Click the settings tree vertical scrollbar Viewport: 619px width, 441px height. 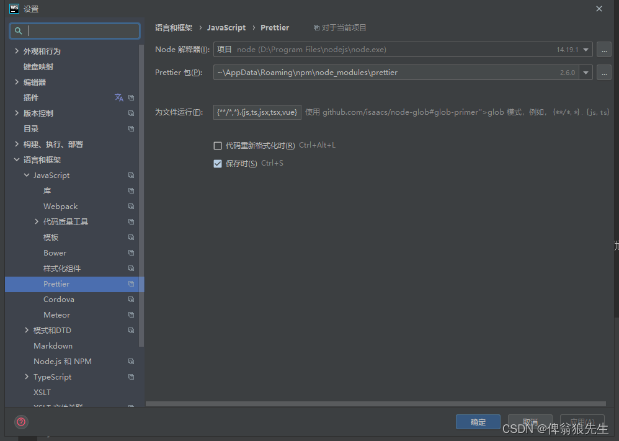(x=141, y=195)
